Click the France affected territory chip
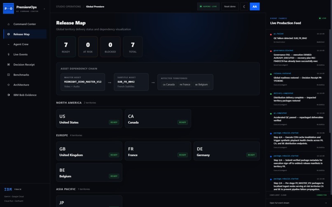Image resolution: width=332 pixels, height=207 pixels. pyautogui.click(x=185, y=85)
